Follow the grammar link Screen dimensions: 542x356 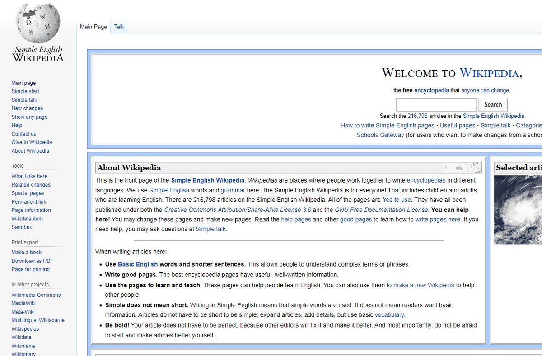(233, 190)
